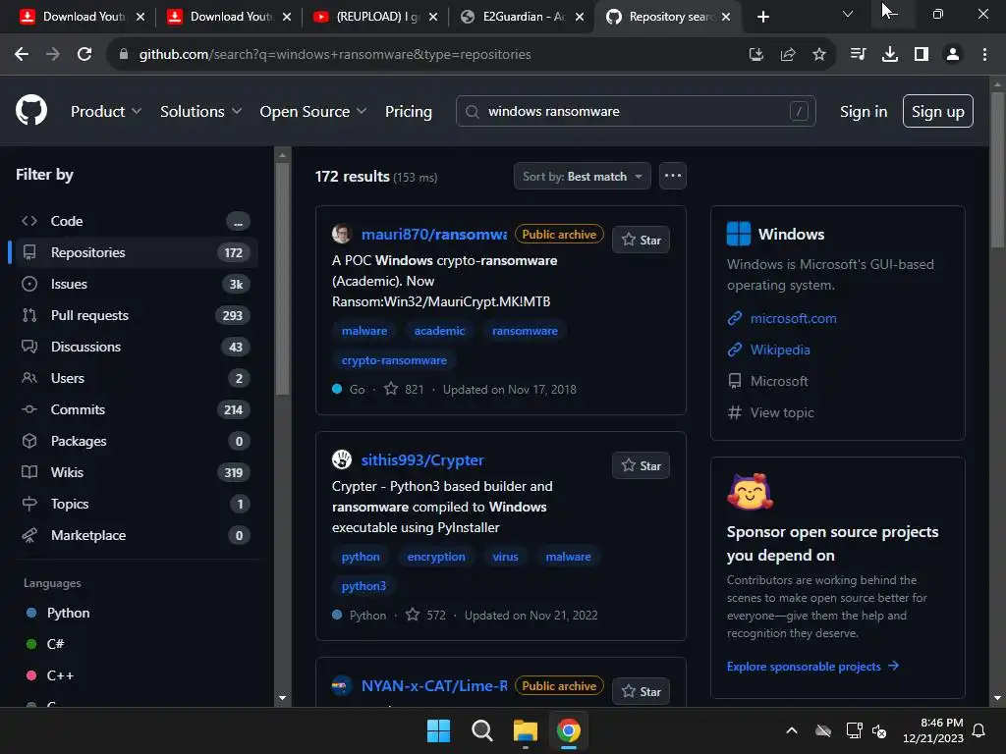Switch to the (REUPLOAD) YouTube tab
This screenshot has width=1006, height=754.
click(376, 17)
